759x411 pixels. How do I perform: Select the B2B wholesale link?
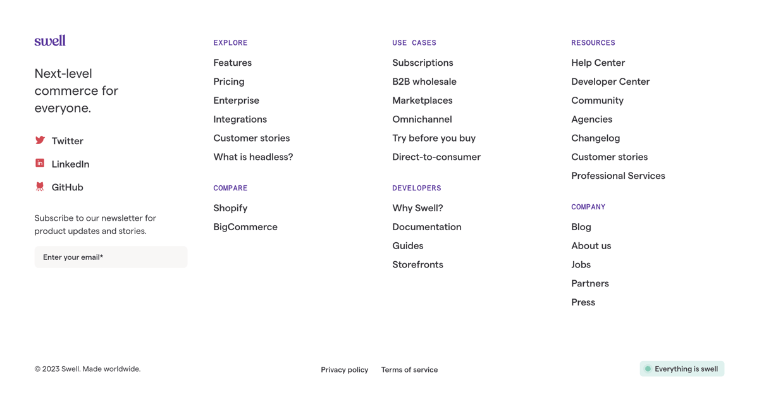pyautogui.click(x=424, y=82)
